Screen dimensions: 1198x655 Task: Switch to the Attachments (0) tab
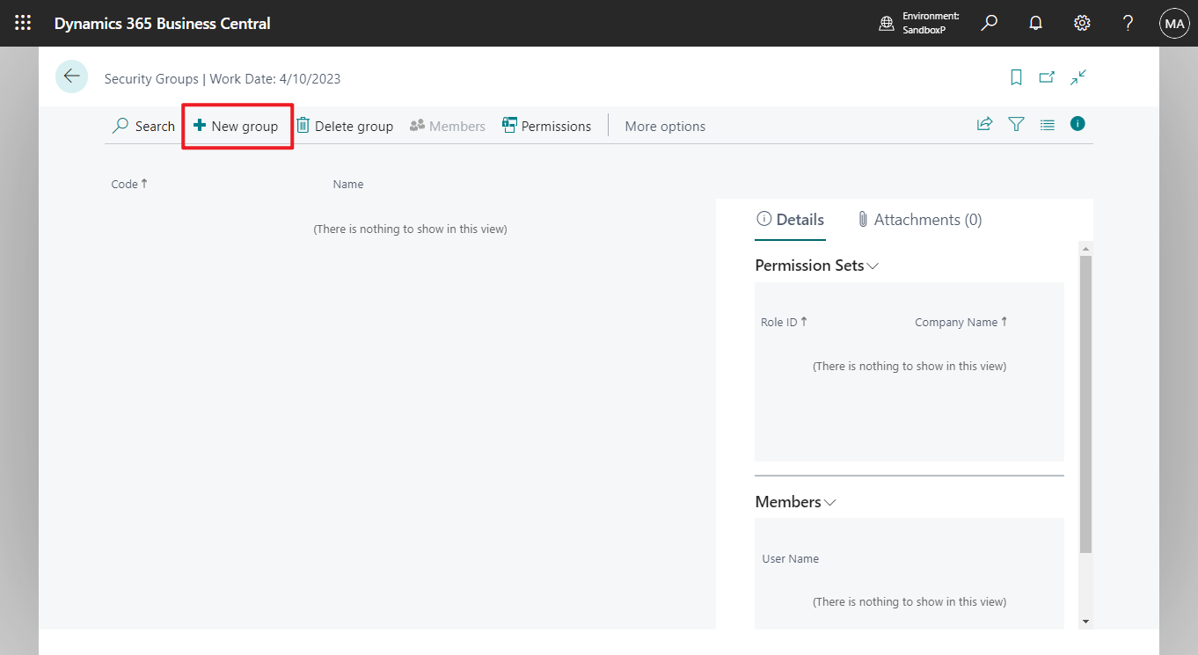[x=919, y=220]
